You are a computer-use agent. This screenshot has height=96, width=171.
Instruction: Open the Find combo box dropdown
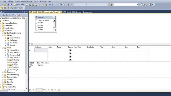pos(138,5)
